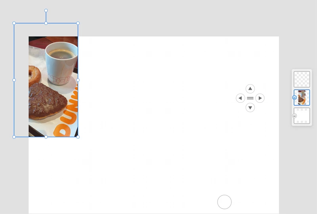
Task: Click the bottom-left transform corner handle
Action: pos(14,137)
